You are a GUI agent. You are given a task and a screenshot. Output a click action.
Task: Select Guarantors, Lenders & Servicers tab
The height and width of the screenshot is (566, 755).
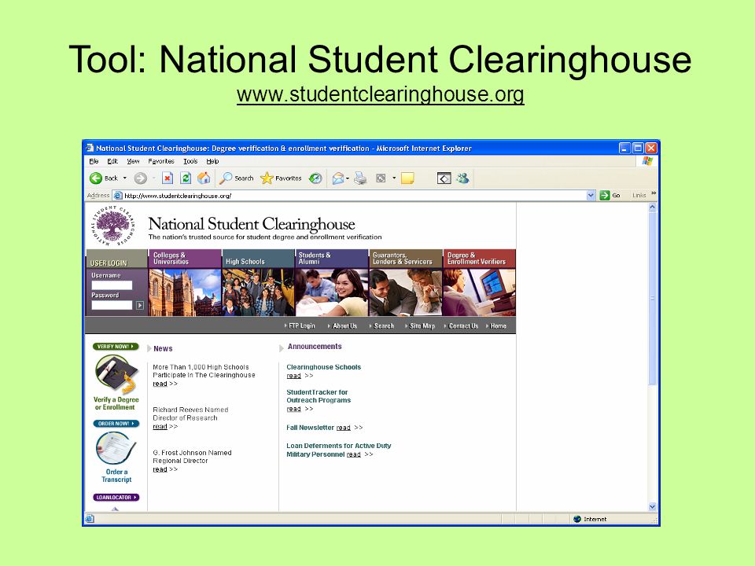pyautogui.click(x=406, y=259)
